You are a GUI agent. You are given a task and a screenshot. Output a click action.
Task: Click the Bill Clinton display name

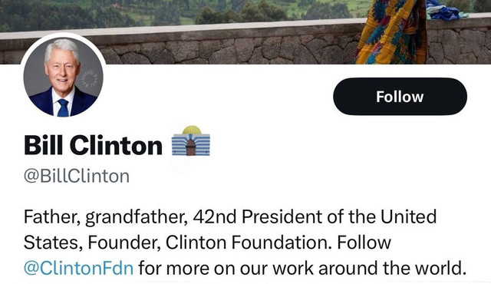[93, 145]
